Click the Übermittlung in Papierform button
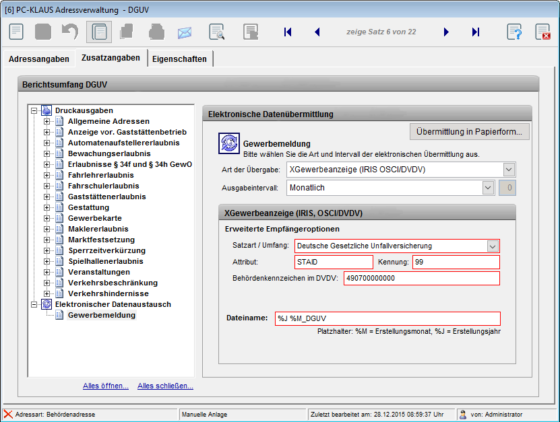The height and width of the screenshot is (422, 560). pos(469,131)
